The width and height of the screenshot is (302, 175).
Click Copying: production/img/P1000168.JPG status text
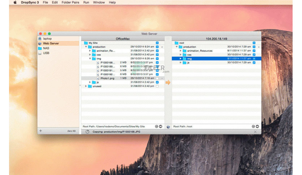point(116,132)
